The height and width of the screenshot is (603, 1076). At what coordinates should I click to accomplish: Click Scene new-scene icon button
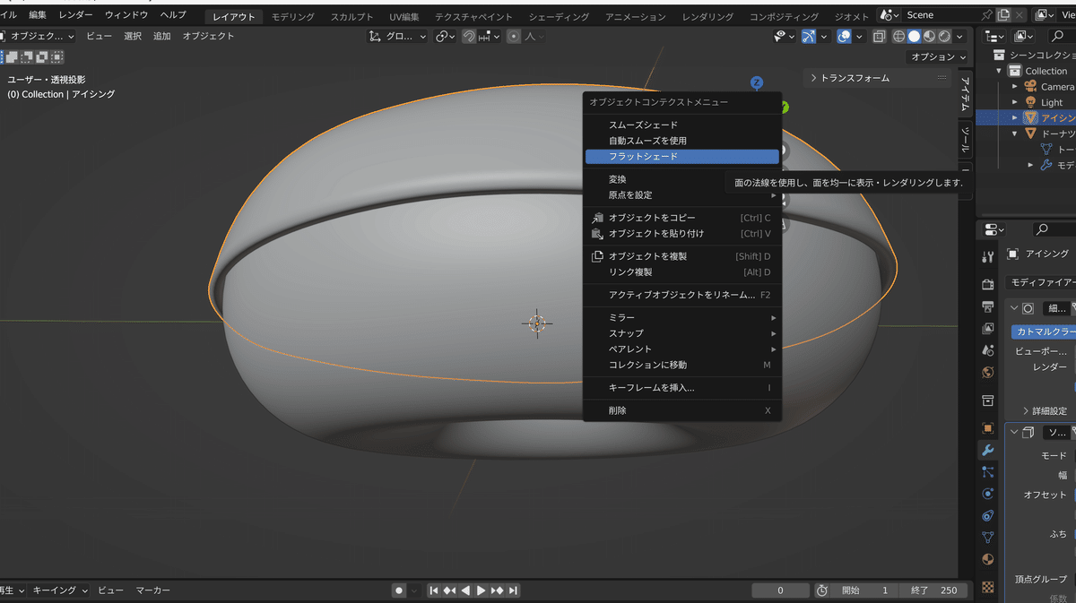tap(1003, 15)
